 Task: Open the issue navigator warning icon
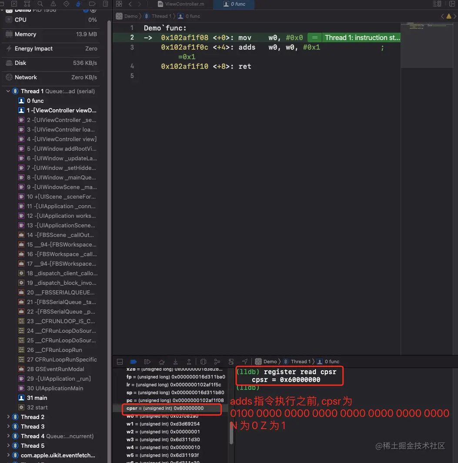[53, 4]
